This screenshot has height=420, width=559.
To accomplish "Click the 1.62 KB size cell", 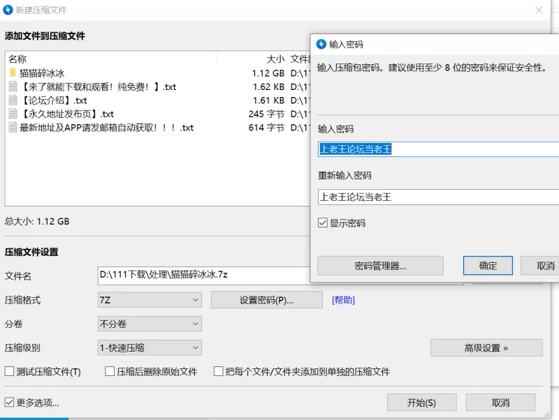I will [268, 87].
